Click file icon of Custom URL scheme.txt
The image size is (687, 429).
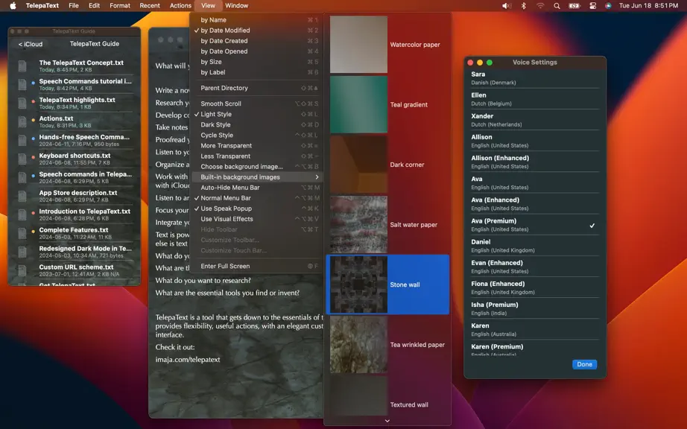pyautogui.click(x=22, y=270)
